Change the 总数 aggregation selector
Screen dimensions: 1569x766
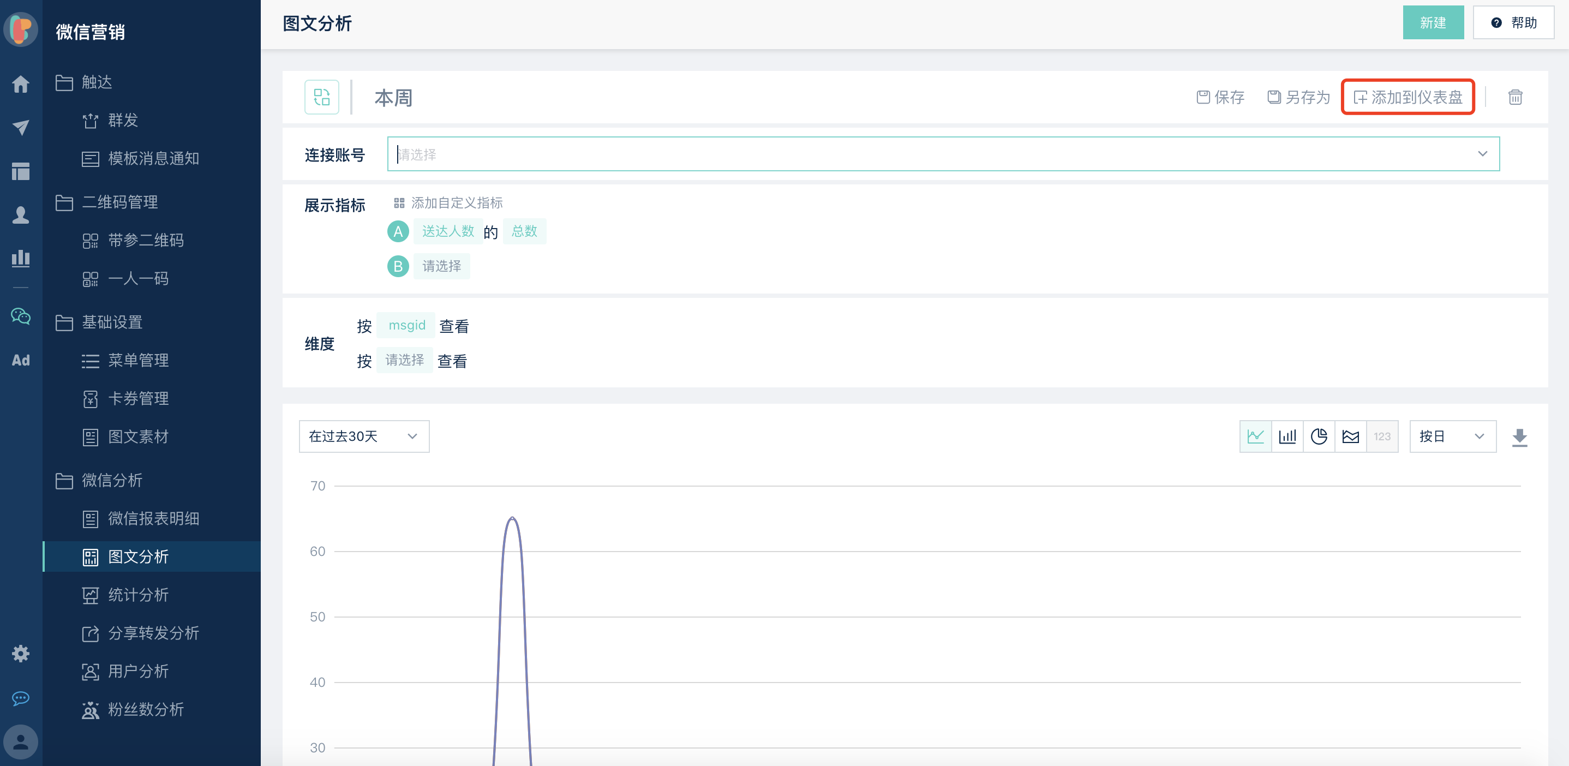pos(524,231)
